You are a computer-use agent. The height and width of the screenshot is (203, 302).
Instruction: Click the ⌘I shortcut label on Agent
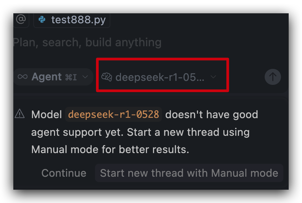(71, 77)
